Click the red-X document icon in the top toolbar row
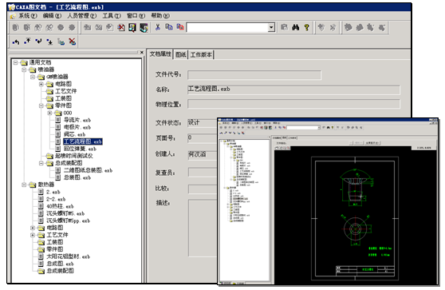Screen dimensions: 445x290 pyautogui.click(x=121, y=27)
